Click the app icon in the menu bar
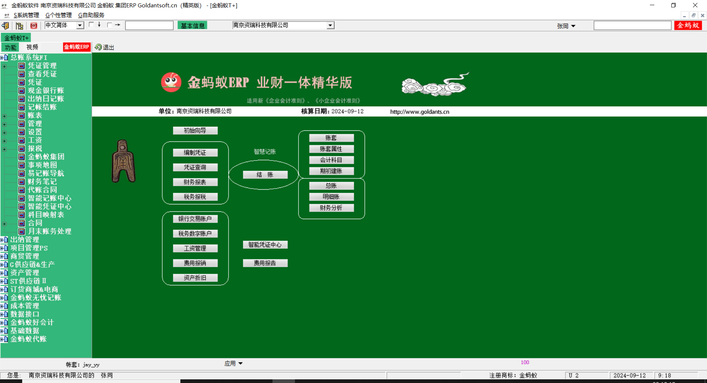This screenshot has width=707, height=383. point(7,15)
